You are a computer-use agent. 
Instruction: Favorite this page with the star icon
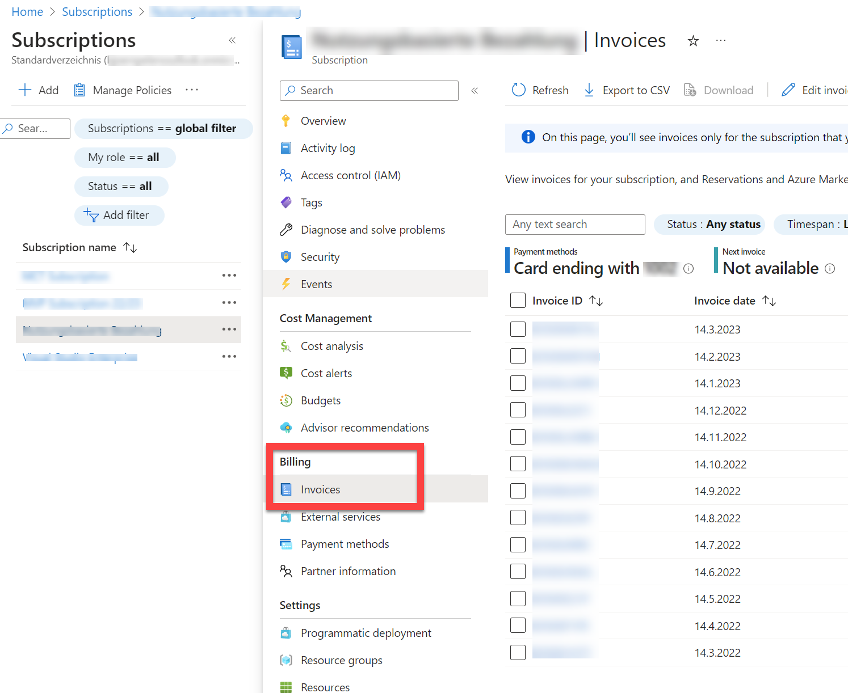(693, 41)
